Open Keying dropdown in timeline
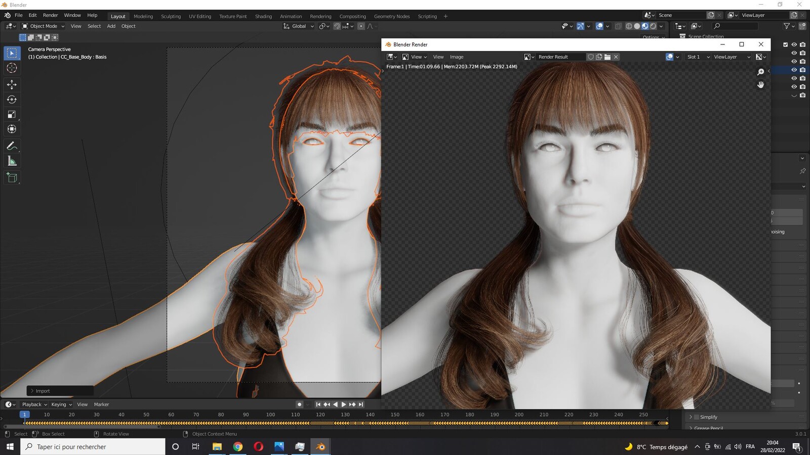This screenshot has height=455, width=810. (62, 404)
